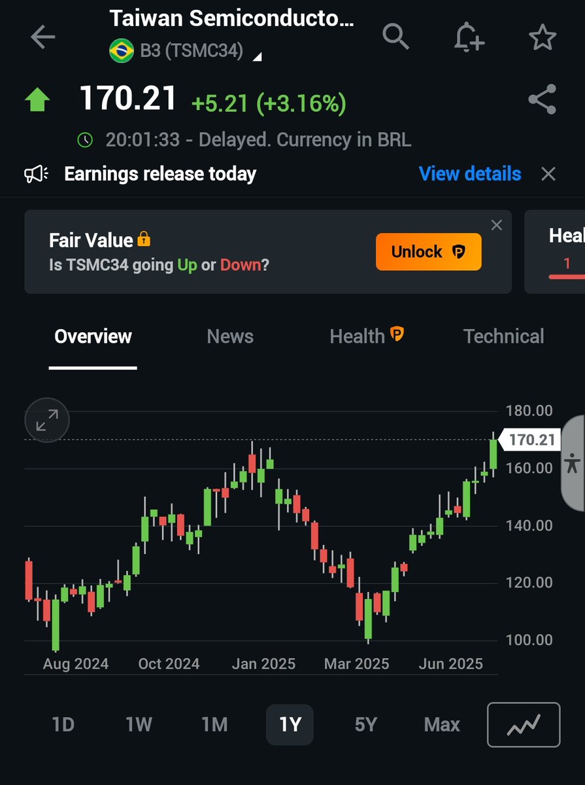This screenshot has height=785, width=585.
Task: Tap the delayed clock icon
Action: click(85, 139)
